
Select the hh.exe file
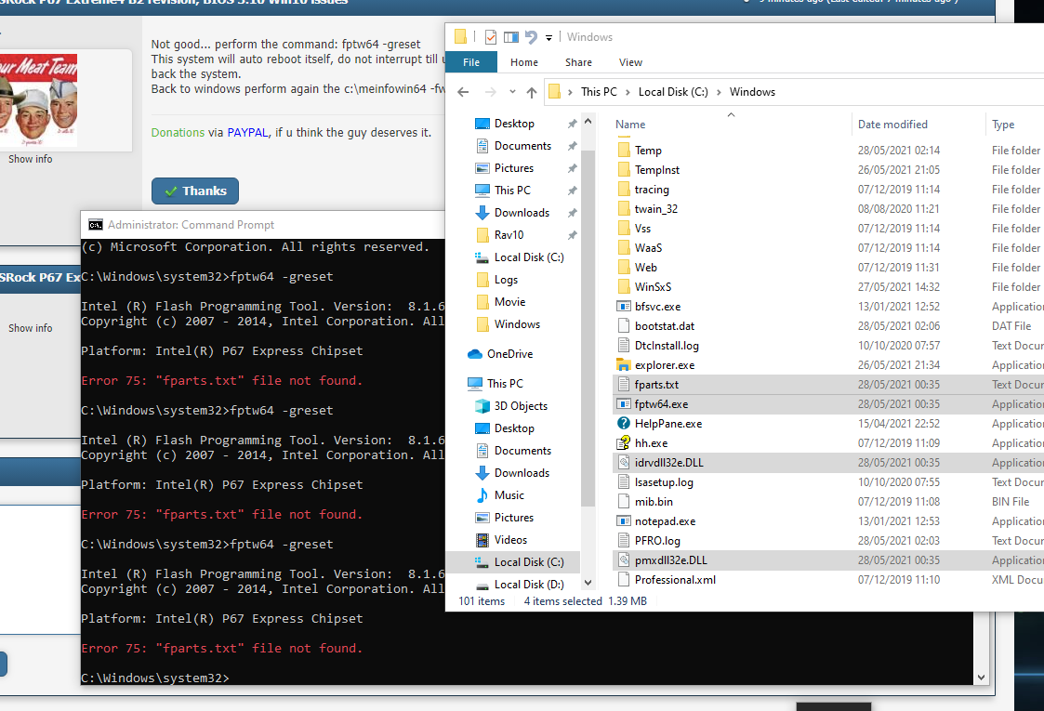pos(651,443)
